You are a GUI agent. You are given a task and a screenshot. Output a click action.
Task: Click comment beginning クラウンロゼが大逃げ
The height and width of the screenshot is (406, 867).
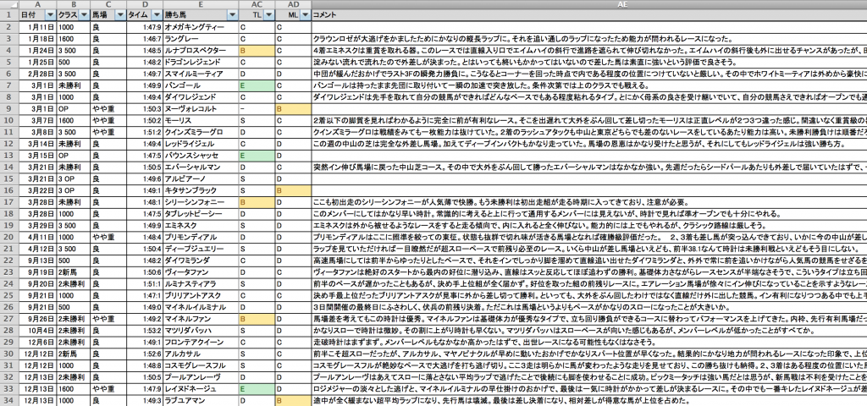tap(589, 39)
